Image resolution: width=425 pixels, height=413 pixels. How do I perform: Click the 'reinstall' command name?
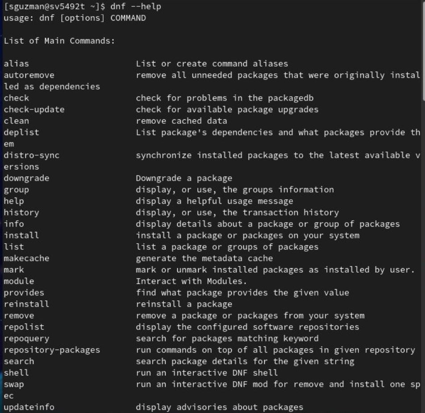26,304
